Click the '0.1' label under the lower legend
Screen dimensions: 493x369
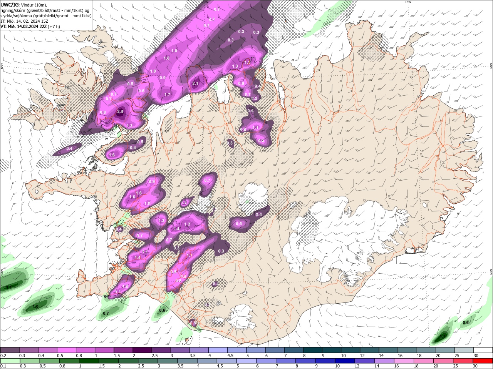click(3, 367)
